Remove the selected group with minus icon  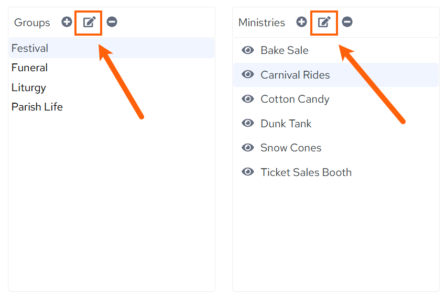click(112, 22)
